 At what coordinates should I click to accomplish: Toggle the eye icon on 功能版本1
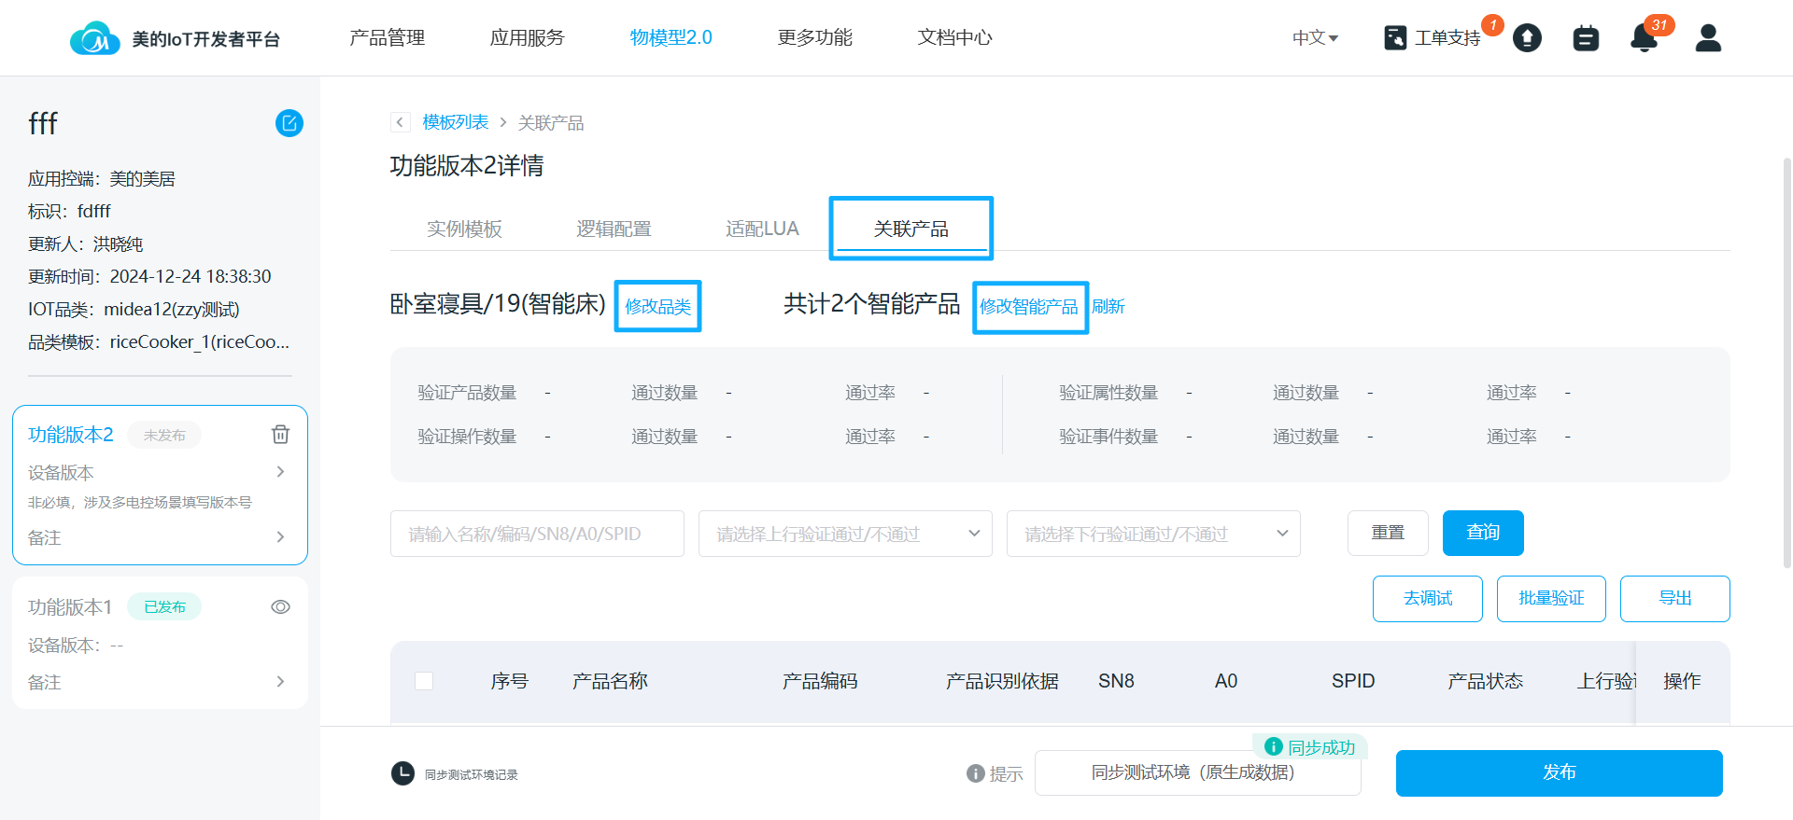click(280, 607)
